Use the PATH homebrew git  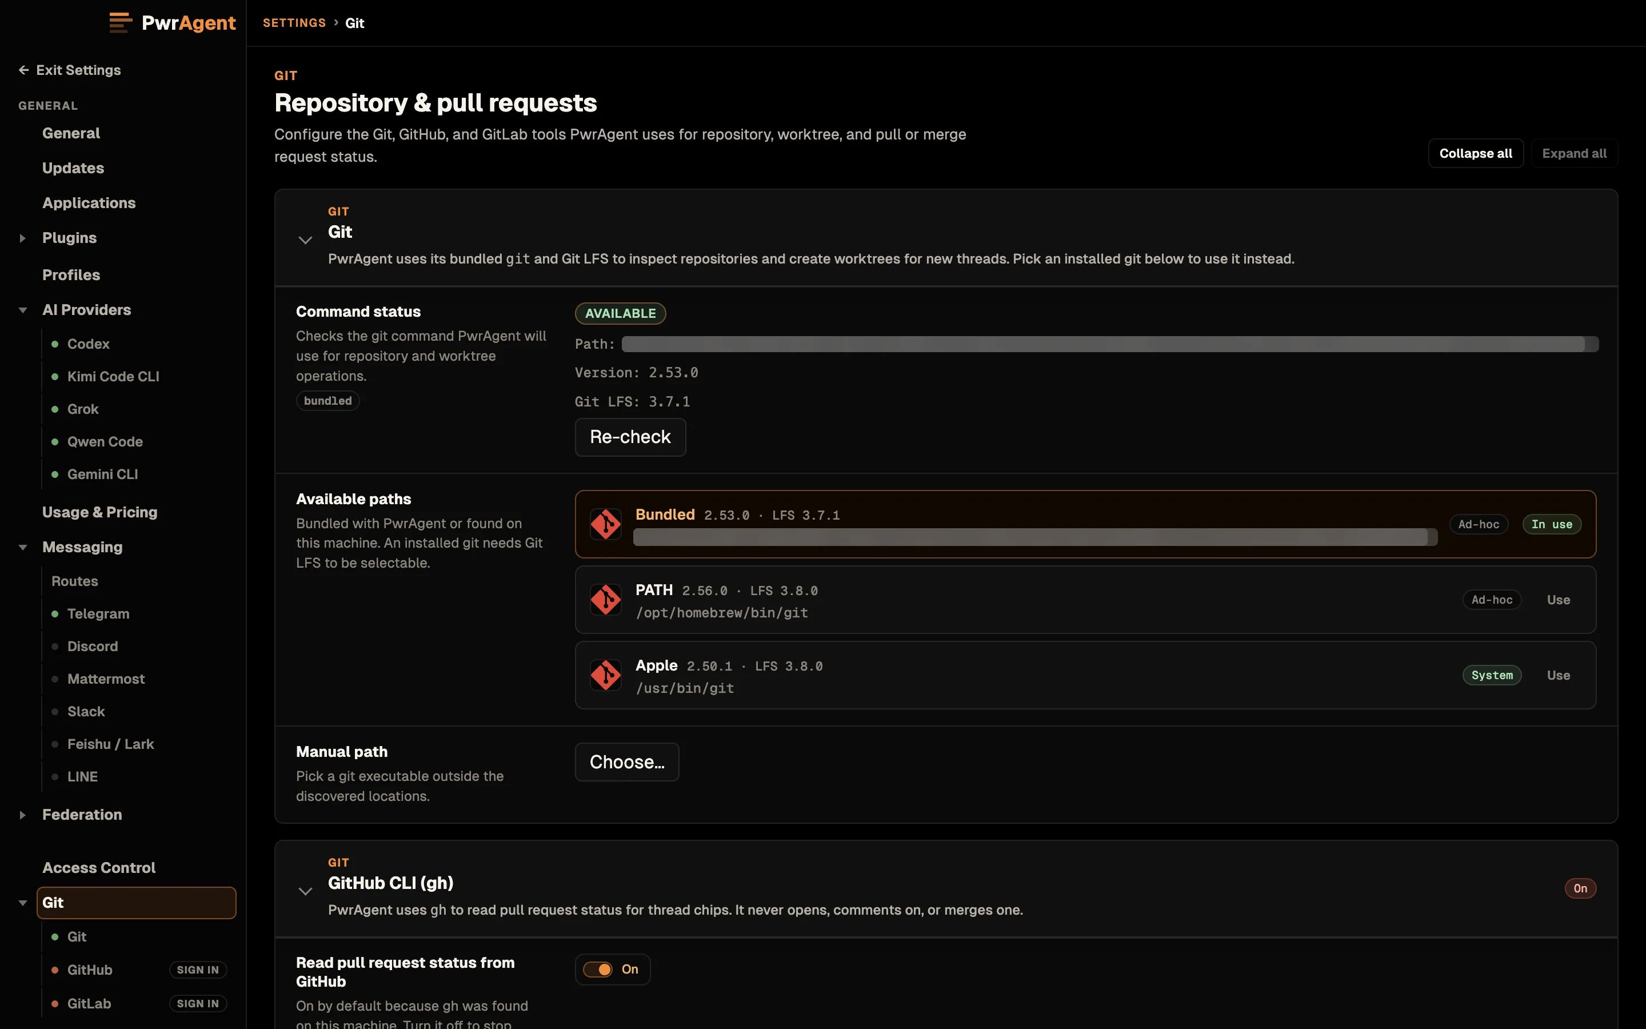(1558, 600)
